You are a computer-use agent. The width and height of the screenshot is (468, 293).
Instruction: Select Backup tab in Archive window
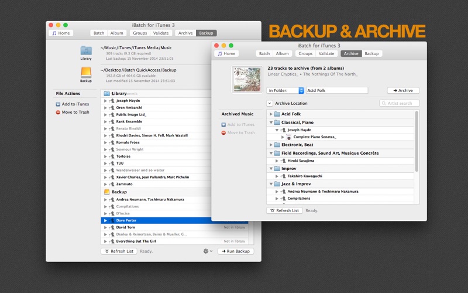point(371,53)
